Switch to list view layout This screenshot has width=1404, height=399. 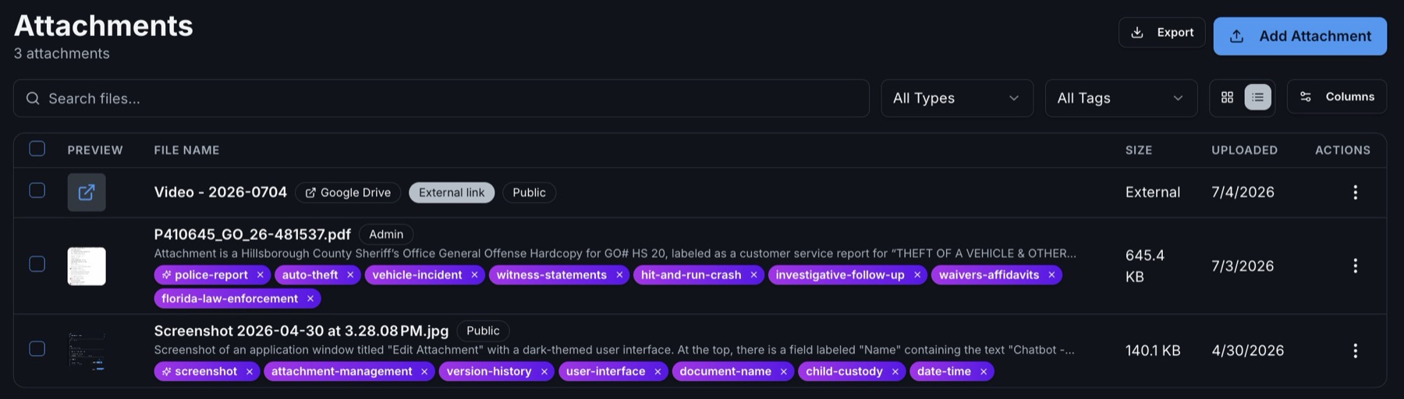(1257, 97)
